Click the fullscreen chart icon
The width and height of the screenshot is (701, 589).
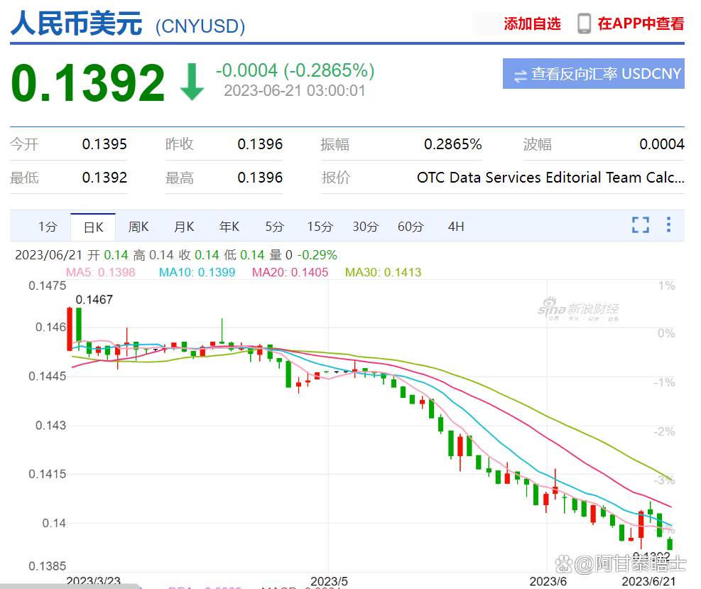(640, 225)
